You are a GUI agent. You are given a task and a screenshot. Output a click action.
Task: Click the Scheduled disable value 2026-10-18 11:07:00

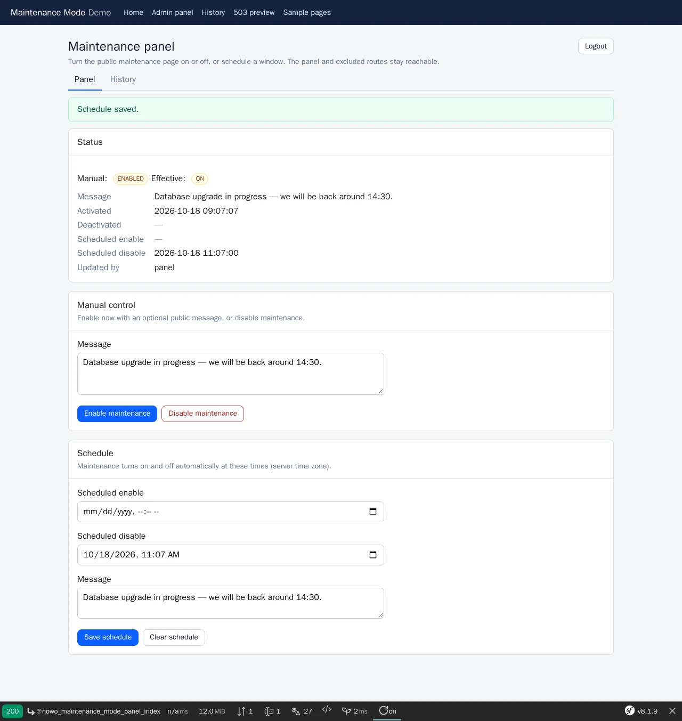tap(196, 253)
